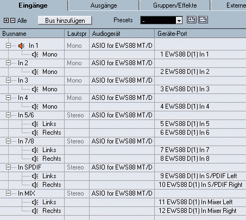Click Mono speaker setting of In 3
246x220 pixels.
point(74,80)
